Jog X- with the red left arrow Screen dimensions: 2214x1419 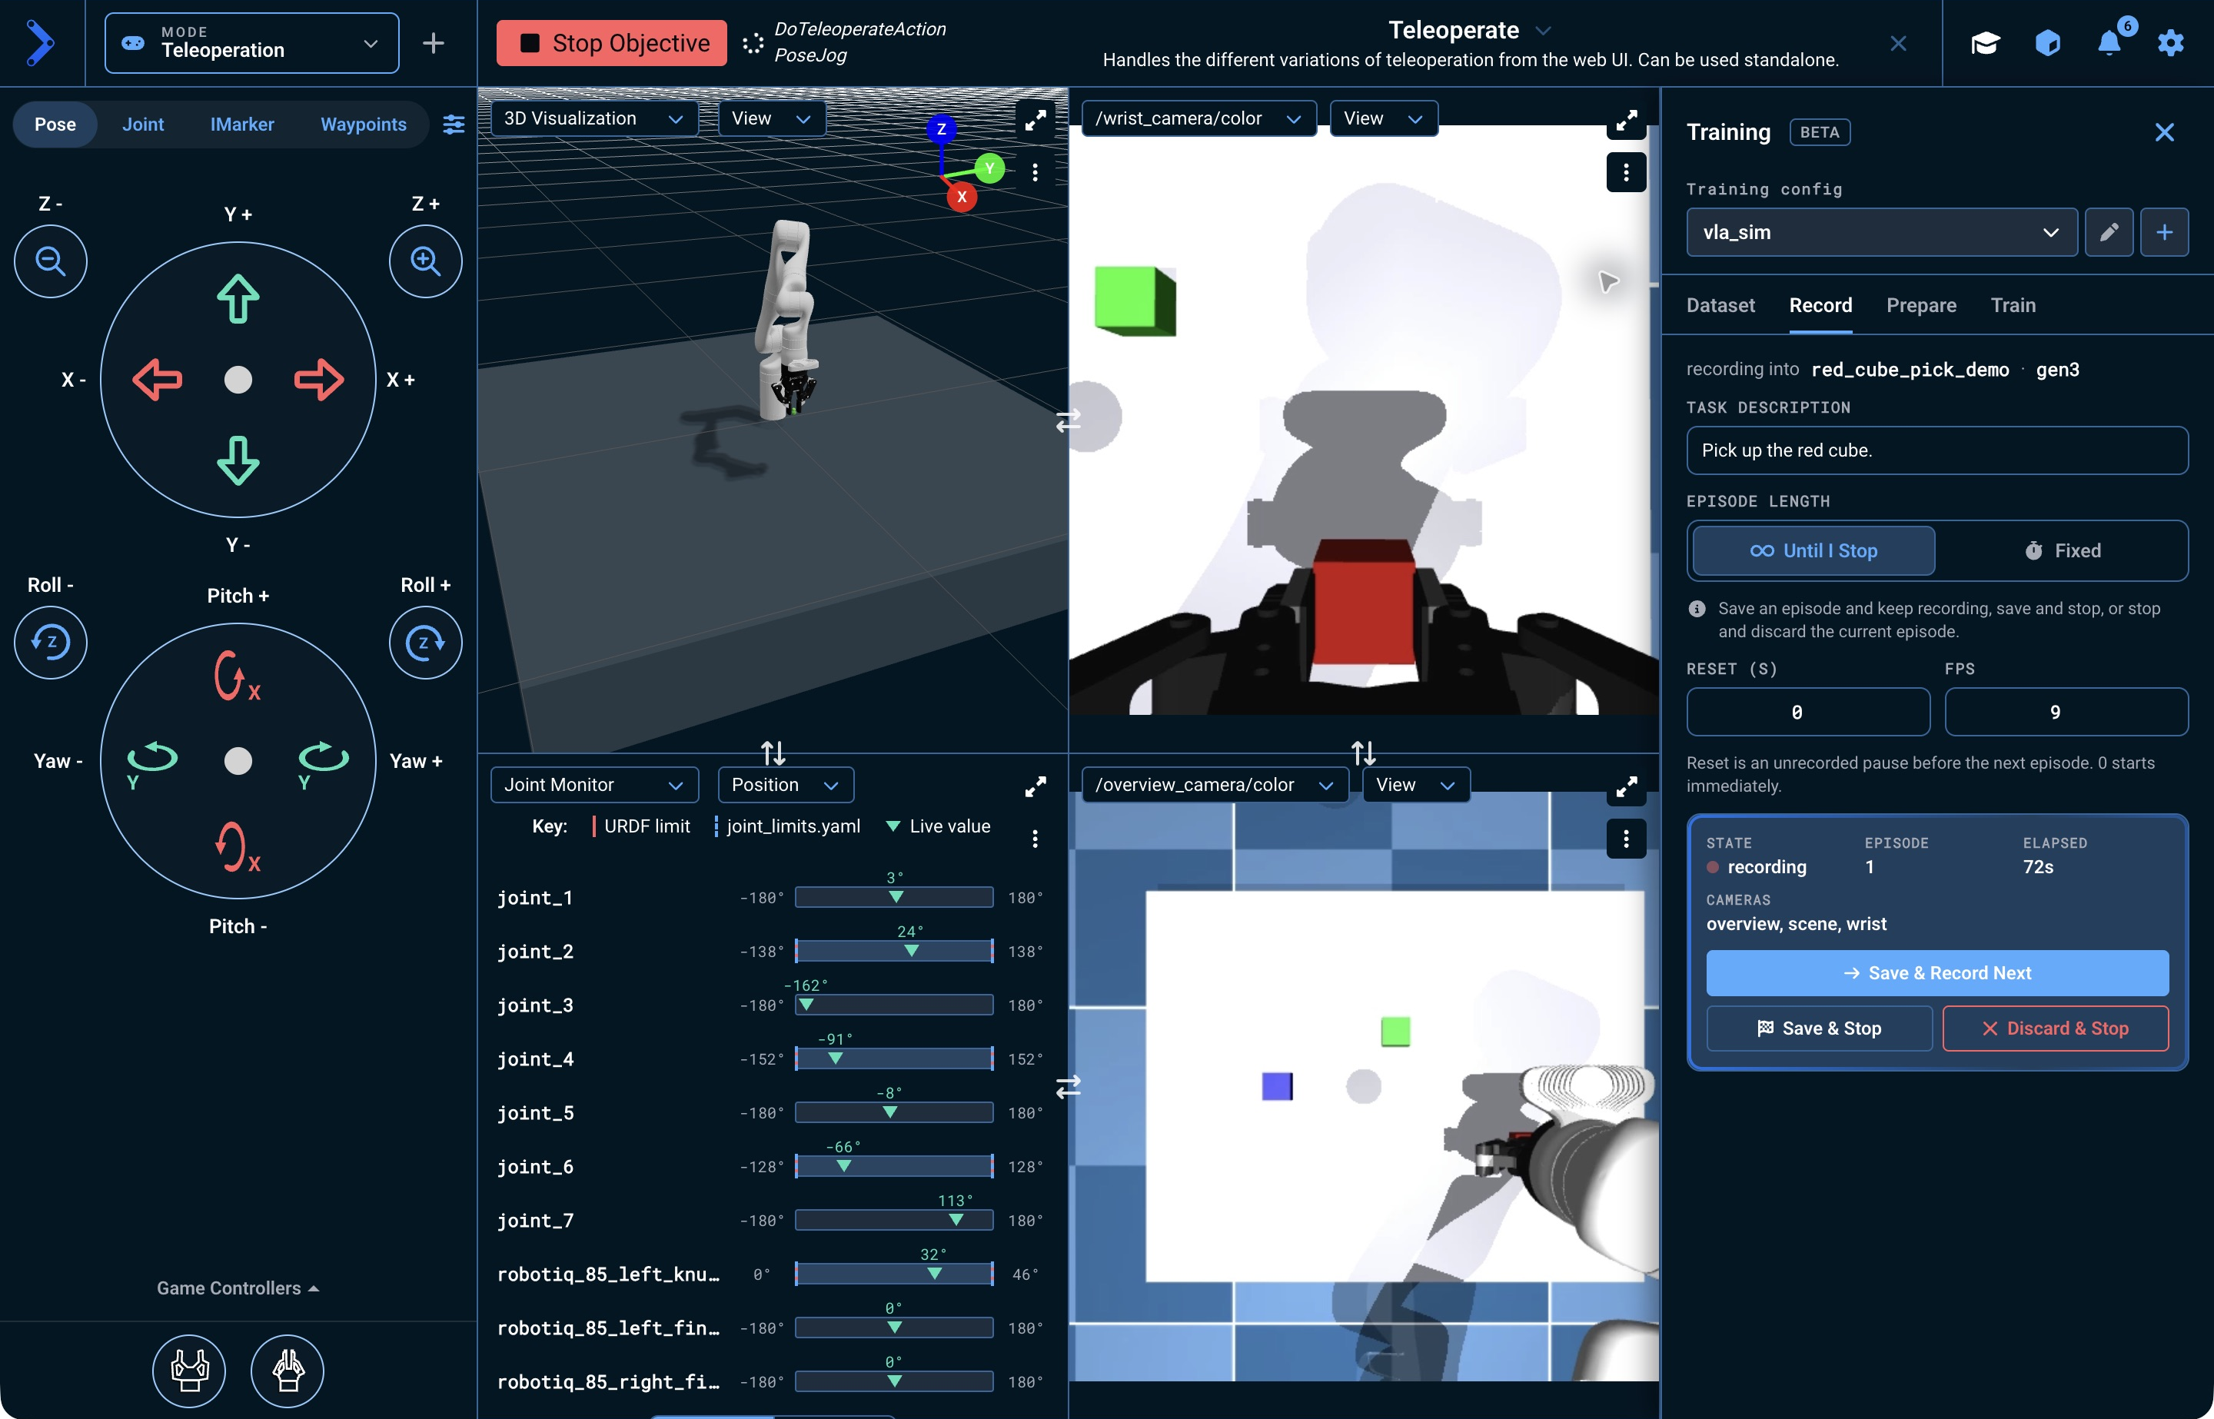(x=158, y=380)
